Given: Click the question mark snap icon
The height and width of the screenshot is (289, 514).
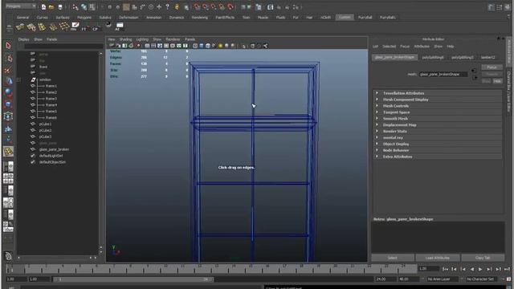Looking at the screenshot, I should [168, 7].
